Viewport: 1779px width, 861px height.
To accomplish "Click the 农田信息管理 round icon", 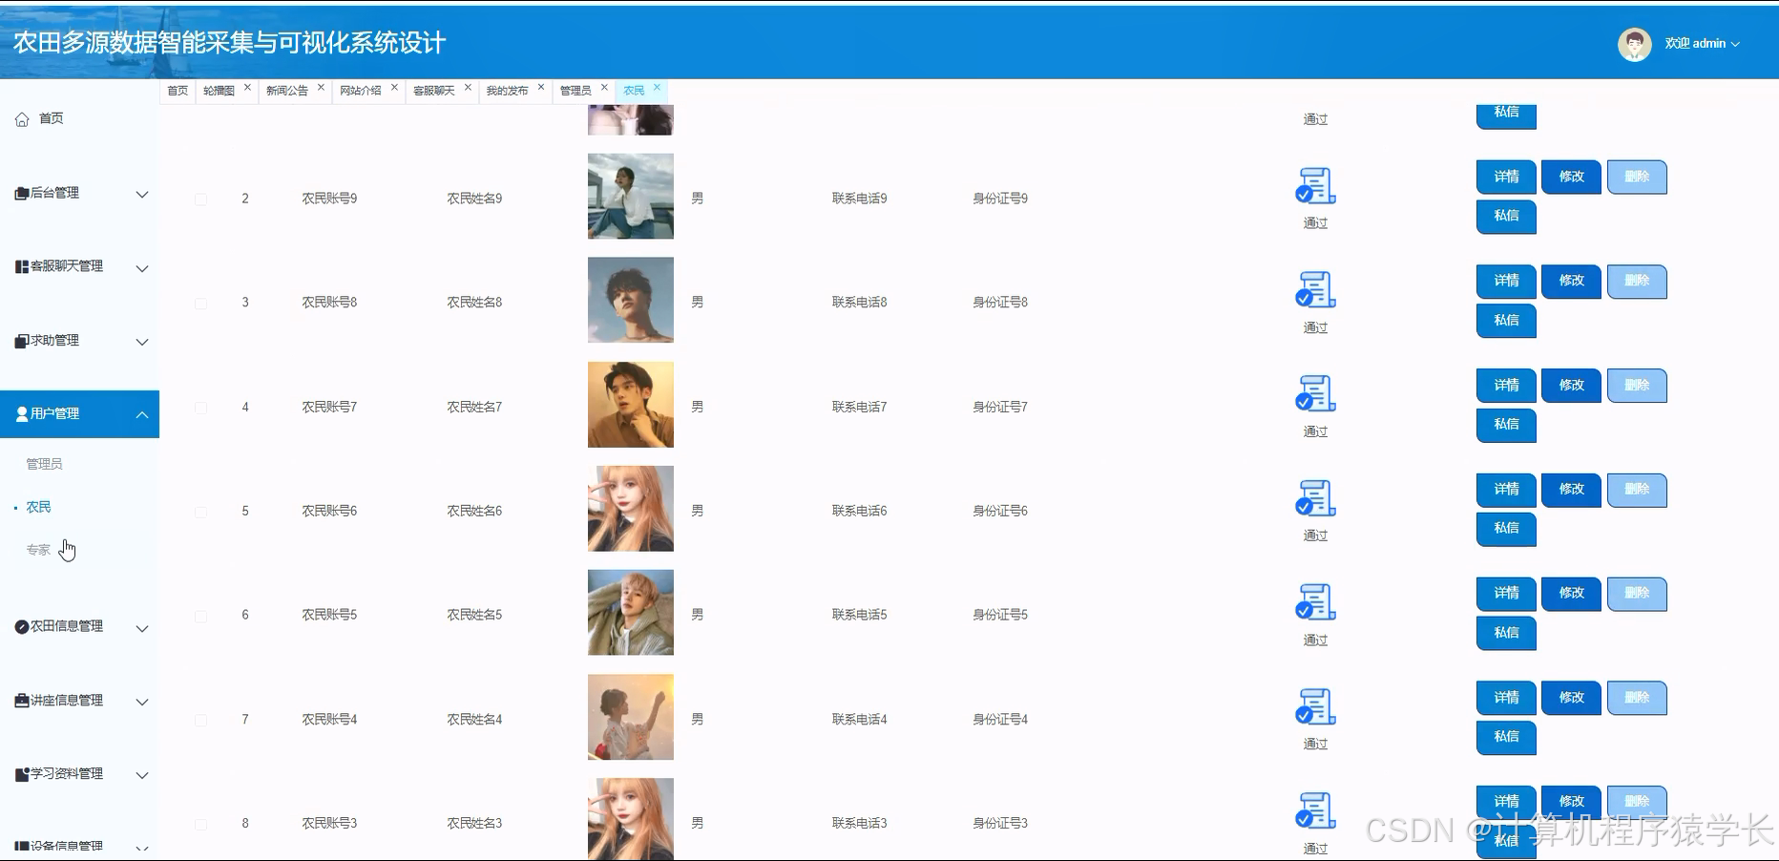I will pos(22,627).
